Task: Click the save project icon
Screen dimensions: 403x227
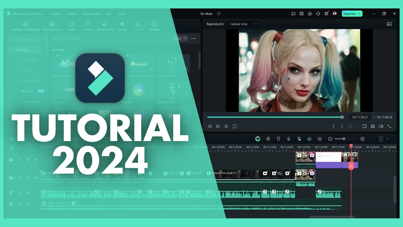Action: [x=302, y=14]
